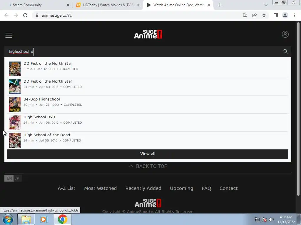The image size is (301, 225).
Task: Open the first DD Fist of the North Star result, Jan 12, 2011
Action: point(148,69)
